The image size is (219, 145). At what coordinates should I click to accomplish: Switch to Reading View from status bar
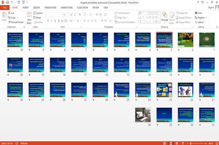tap(177, 143)
